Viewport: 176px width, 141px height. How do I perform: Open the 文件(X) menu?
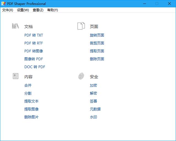pyautogui.click(x=8, y=10)
